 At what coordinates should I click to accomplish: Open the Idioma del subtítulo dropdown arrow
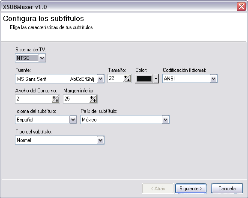[x=73, y=119]
